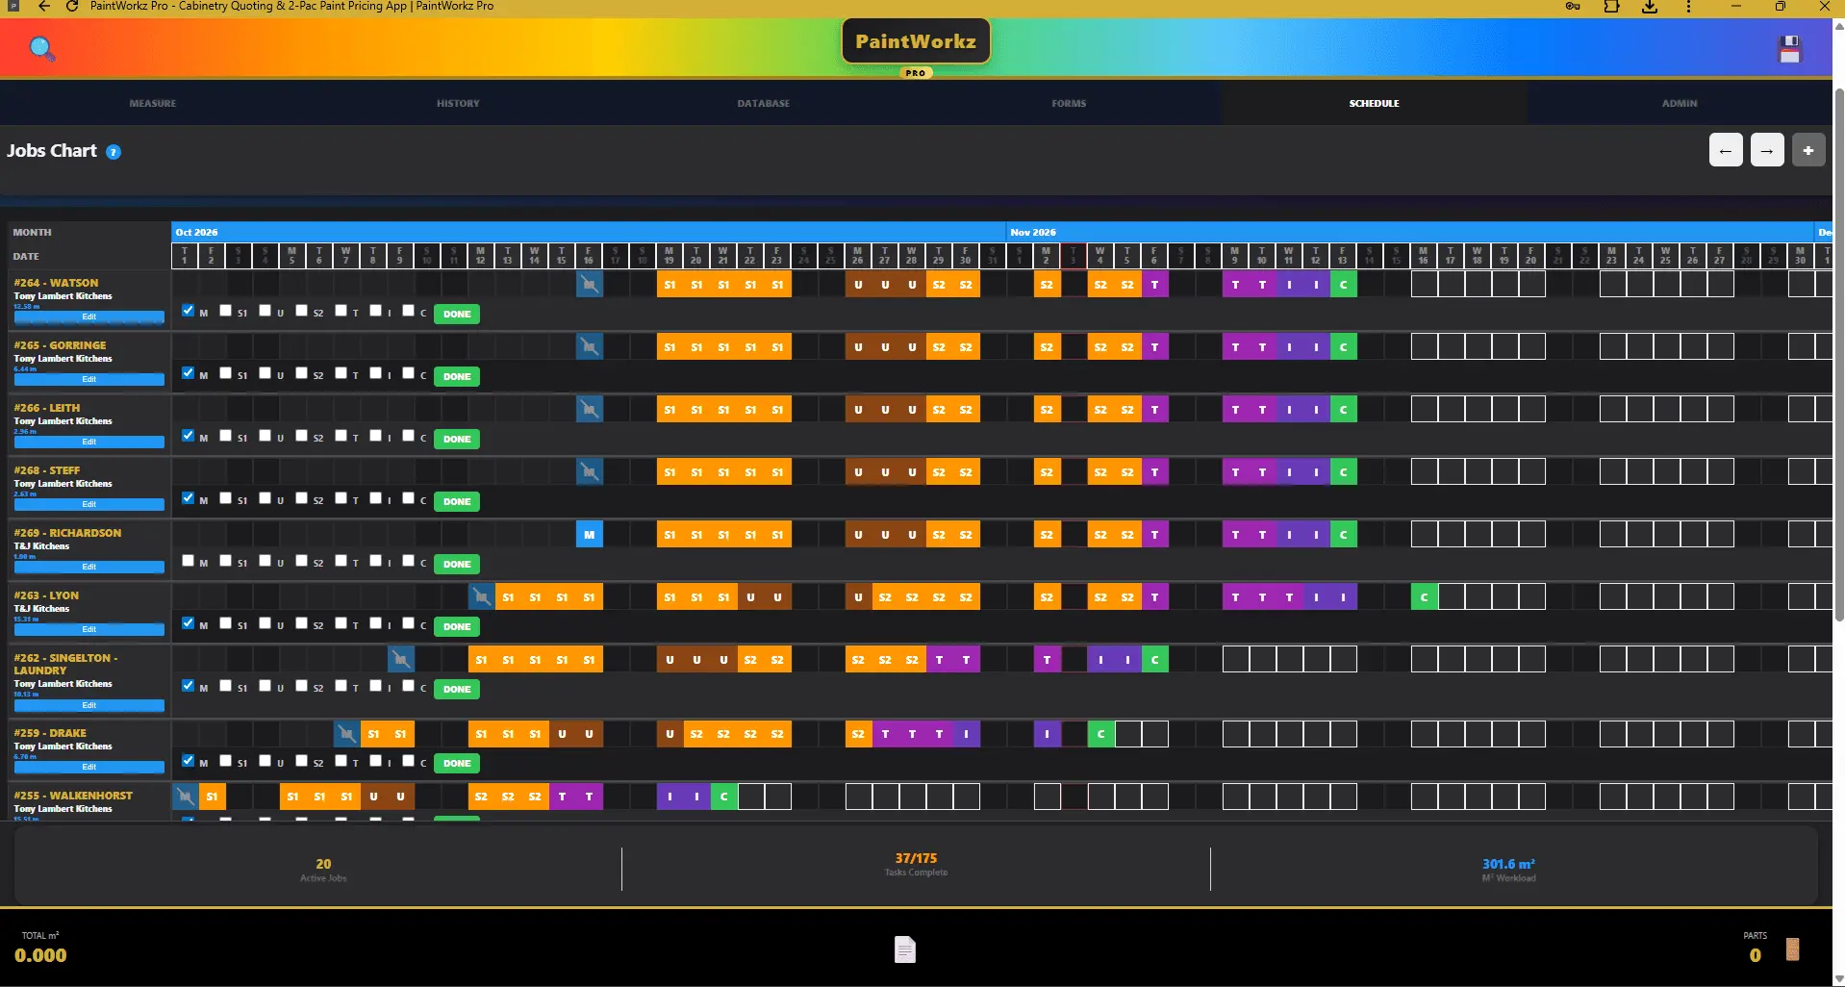Click crossed-out measure icon in Walkenhorst row
Screen dimensions: 1845x987
click(186, 797)
